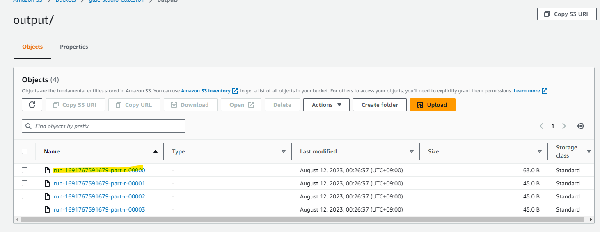This screenshot has height=232, width=600.
Task: Click the file icon beside run-1691767591679-part-r-00000
Action: coord(47,170)
